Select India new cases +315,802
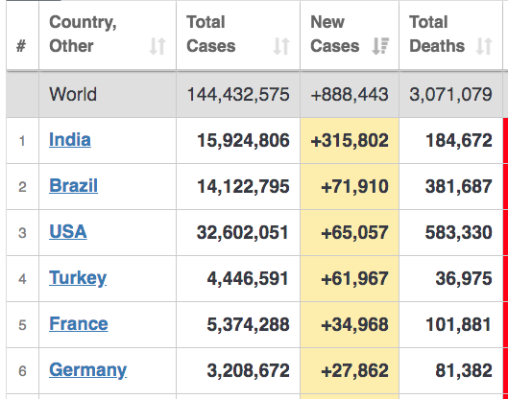The height and width of the screenshot is (399, 508). pos(350,140)
